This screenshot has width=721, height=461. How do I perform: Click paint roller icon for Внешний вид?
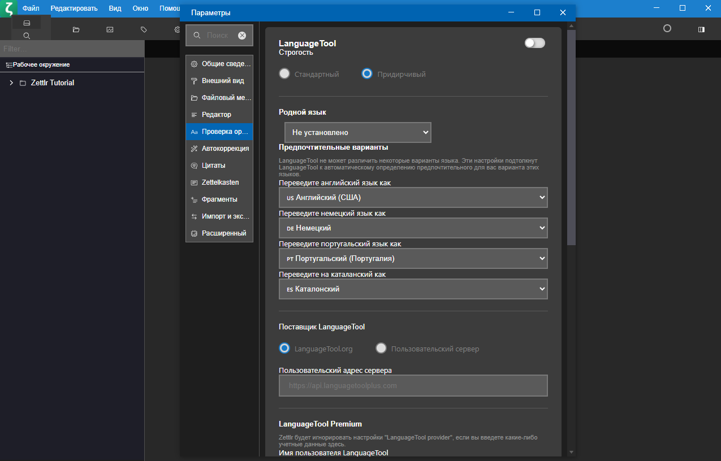[194, 81]
